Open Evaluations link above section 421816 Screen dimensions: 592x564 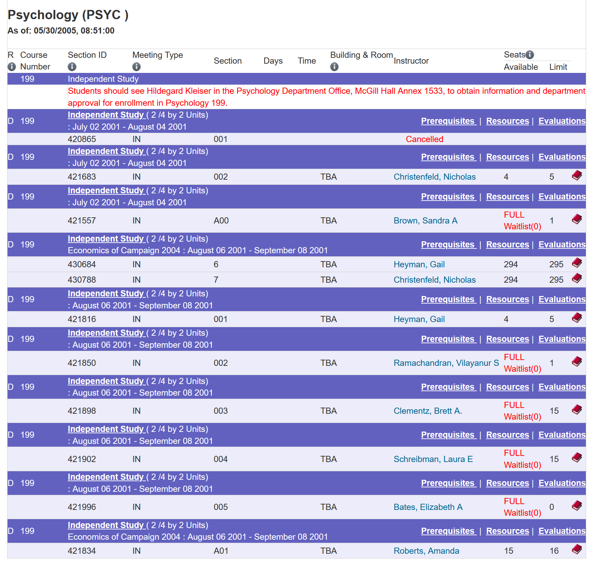tap(562, 299)
